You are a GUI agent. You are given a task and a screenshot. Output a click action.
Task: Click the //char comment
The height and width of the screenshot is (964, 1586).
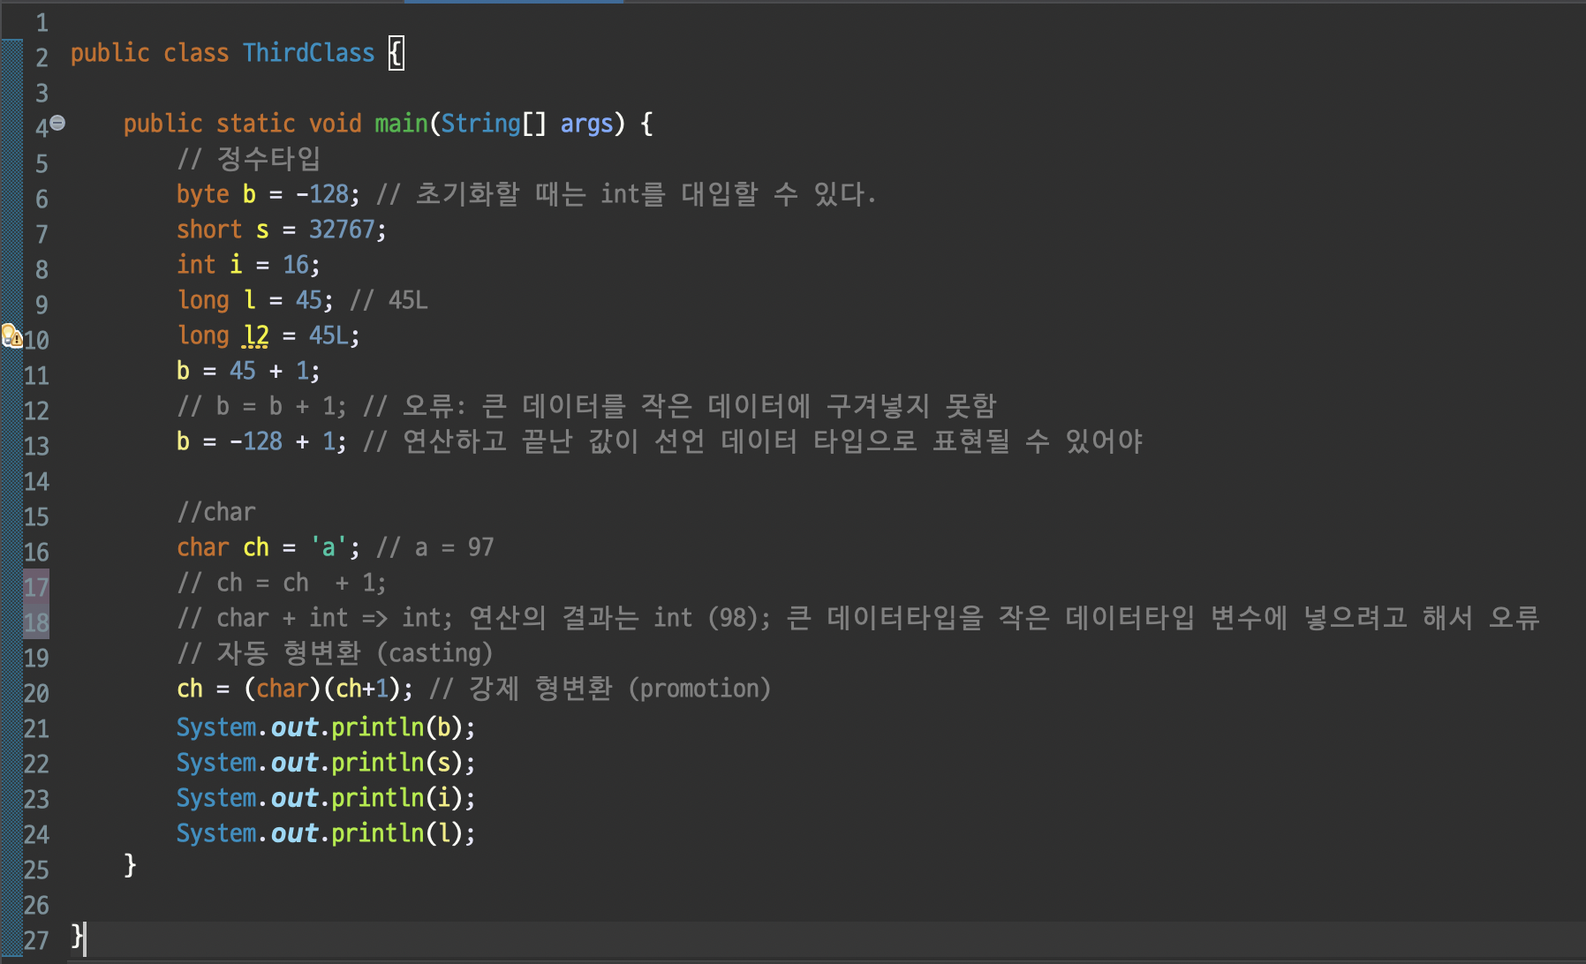tap(216, 512)
